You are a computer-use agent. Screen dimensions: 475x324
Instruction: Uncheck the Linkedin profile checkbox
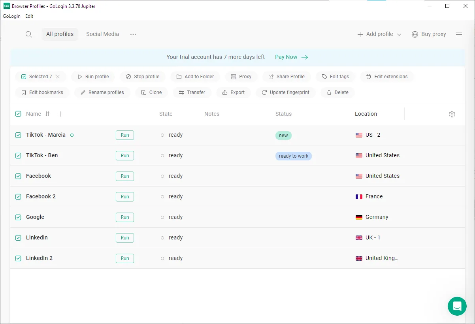click(x=18, y=238)
